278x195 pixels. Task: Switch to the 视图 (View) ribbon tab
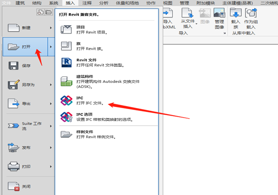click(x=168, y=3)
